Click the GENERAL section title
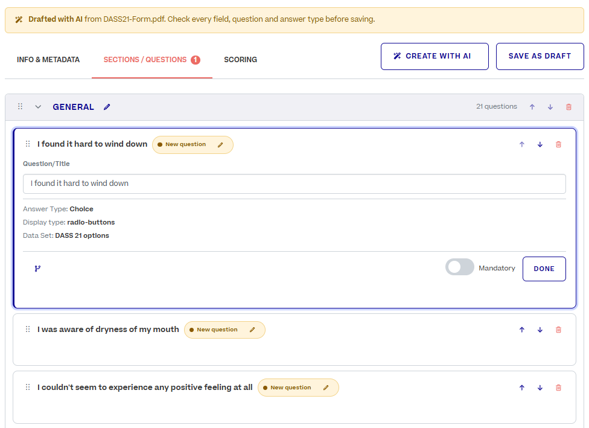Viewport: 589px width, 428px height. coord(73,107)
